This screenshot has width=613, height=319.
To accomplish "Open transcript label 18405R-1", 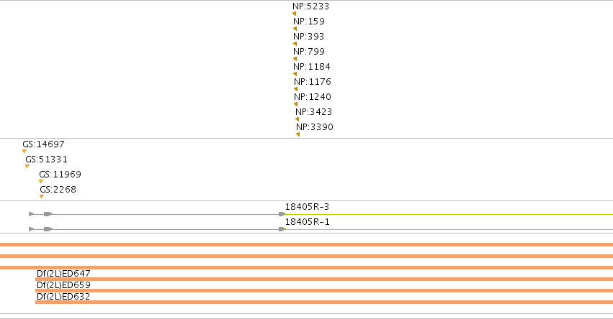I will (x=307, y=222).
